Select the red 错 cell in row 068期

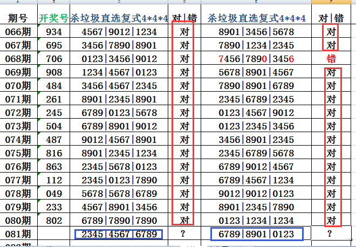click(x=331, y=59)
